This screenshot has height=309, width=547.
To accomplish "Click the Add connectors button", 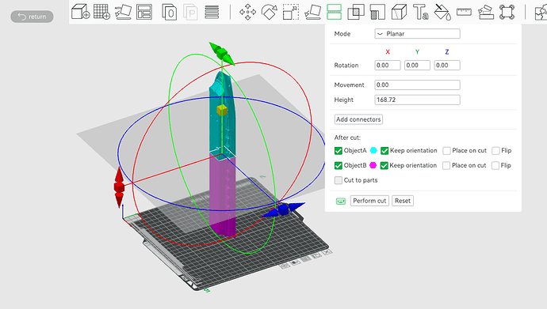I will click(x=358, y=119).
